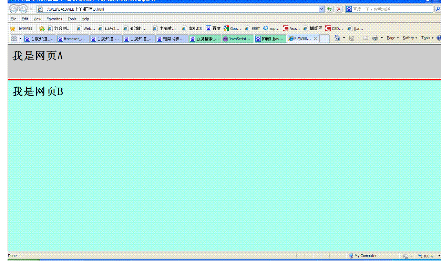Click the browser Back arrow button

point(13,9)
